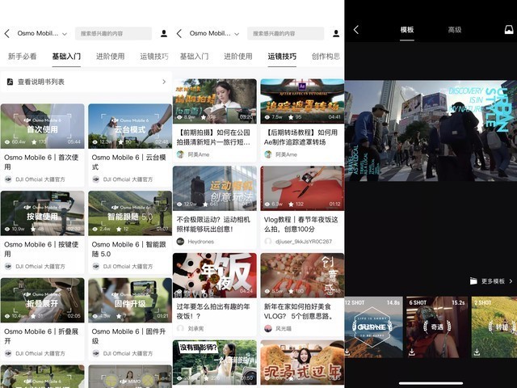Click DJI Official avatar under 云台模式 card

pyautogui.click(x=95, y=179)
